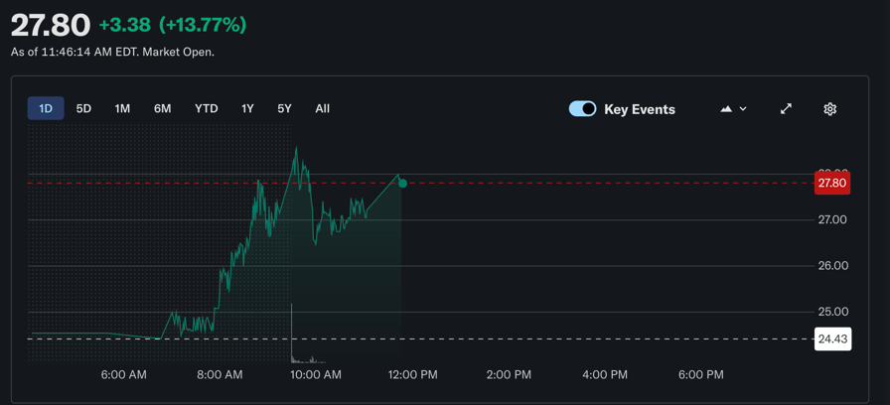Switch to YTD range
Viewport: 890px width, 405px height.
206,108
